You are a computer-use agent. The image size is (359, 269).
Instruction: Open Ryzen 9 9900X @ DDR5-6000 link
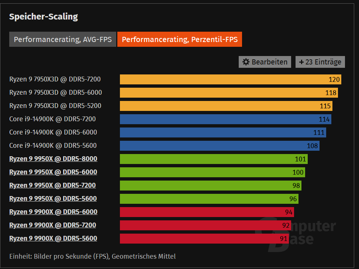(53, 212)
